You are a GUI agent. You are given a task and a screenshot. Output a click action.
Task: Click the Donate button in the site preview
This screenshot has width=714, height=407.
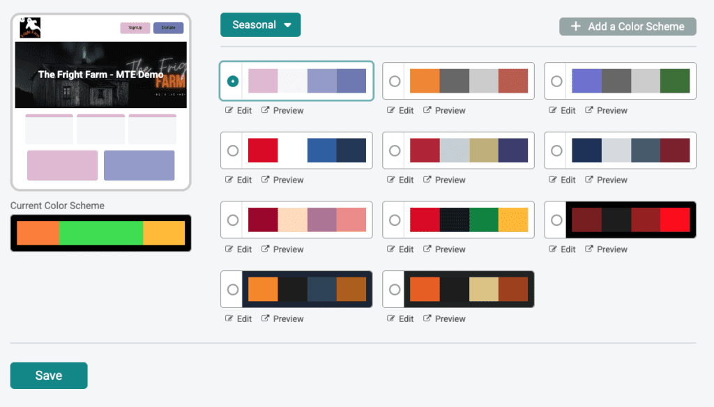168,28
